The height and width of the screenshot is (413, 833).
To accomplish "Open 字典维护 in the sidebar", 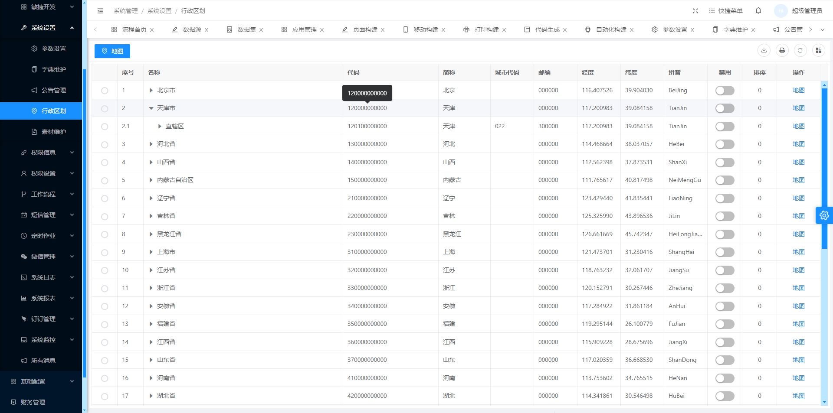I will click(x=41, y=69).
